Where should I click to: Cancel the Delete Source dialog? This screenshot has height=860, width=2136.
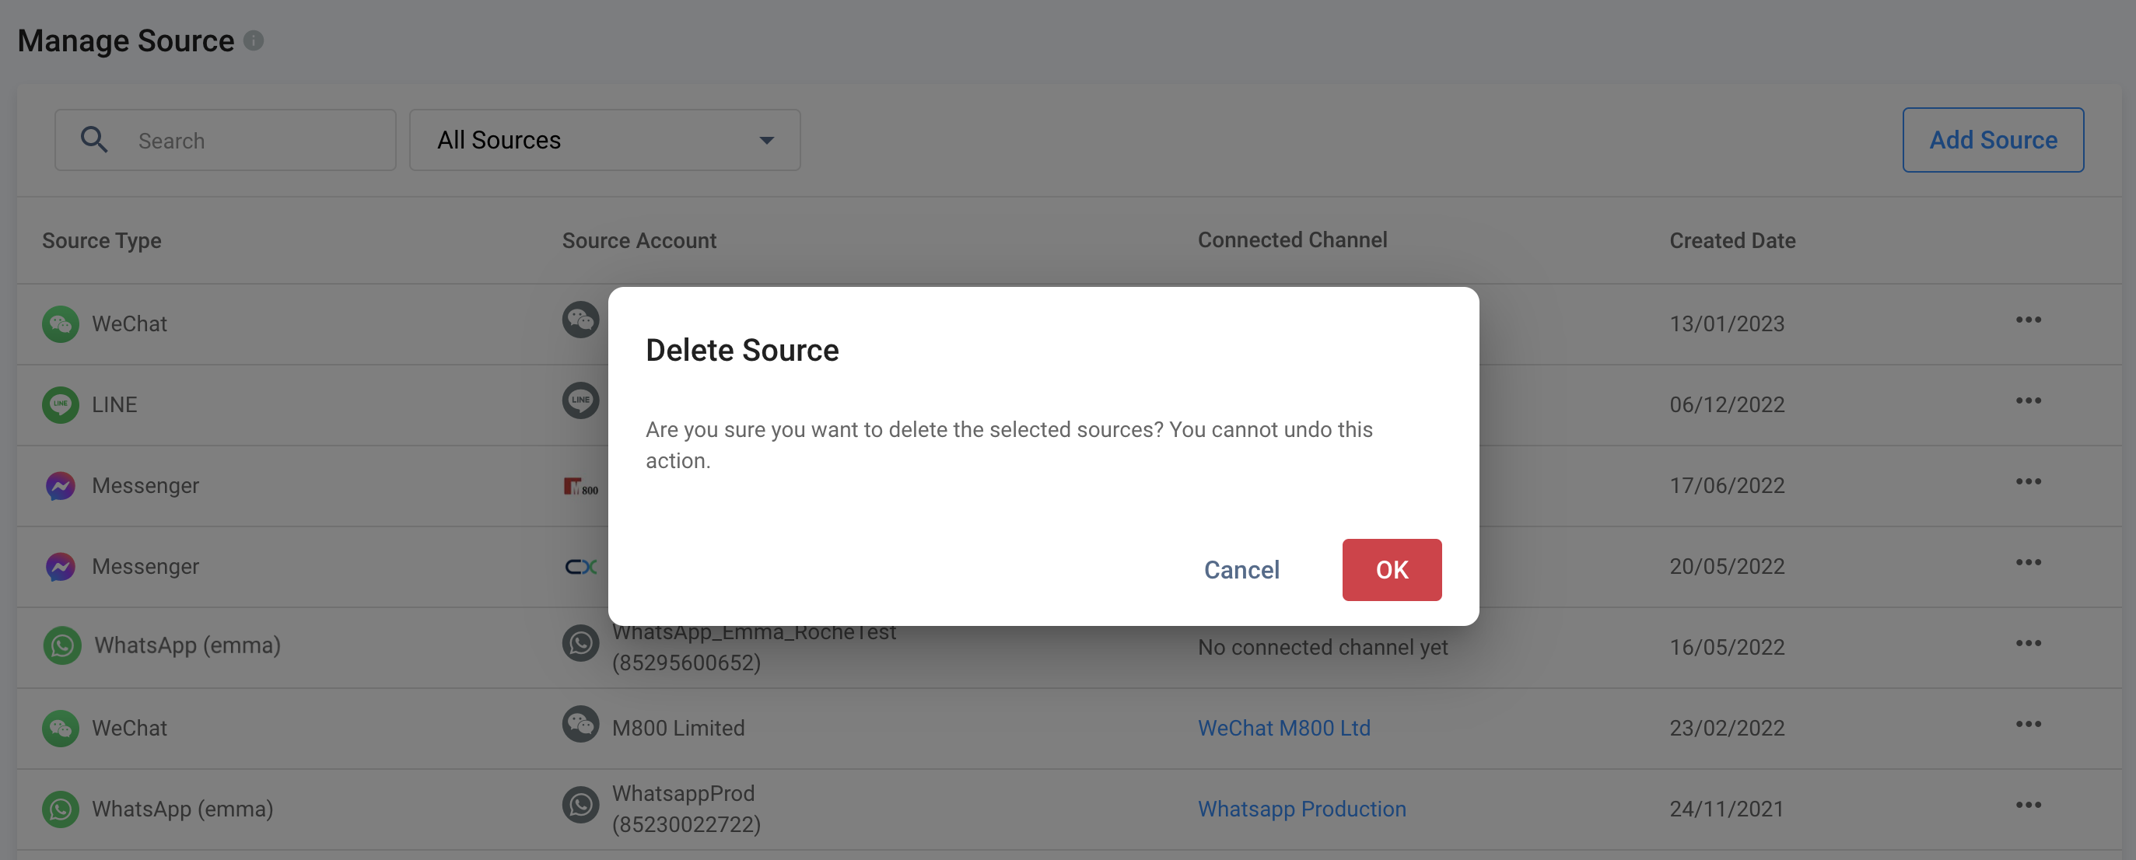(1241, 569)
